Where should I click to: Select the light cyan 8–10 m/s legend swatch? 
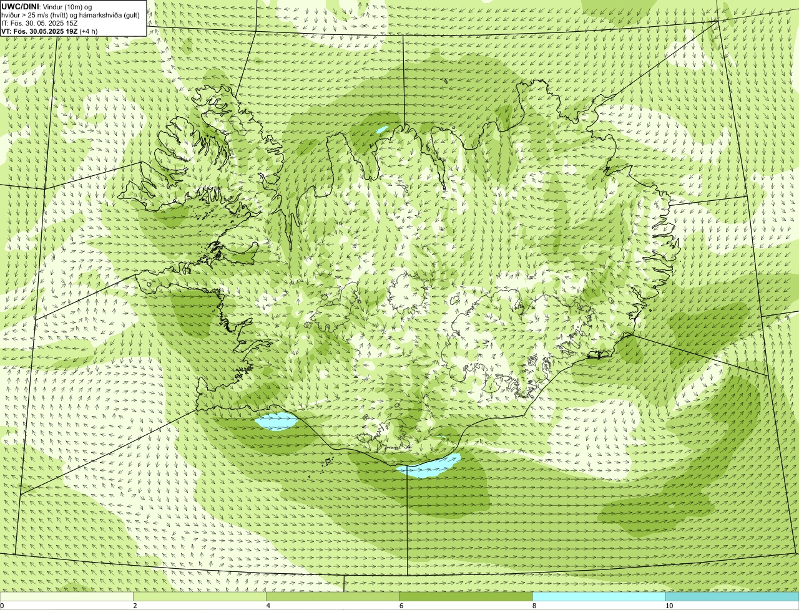point(599,597)
